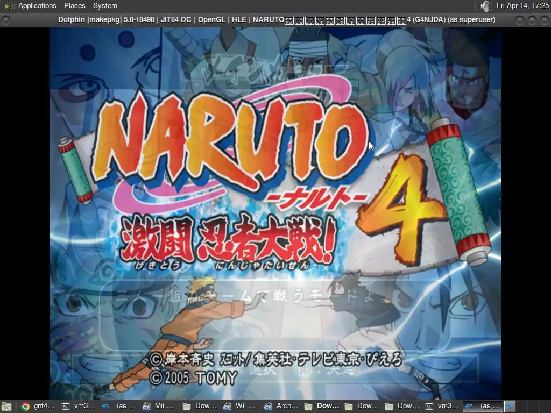Close the Dolphin emulator window
The height and width of the screenshot is (413, 551).
click(x=543, y=20)
